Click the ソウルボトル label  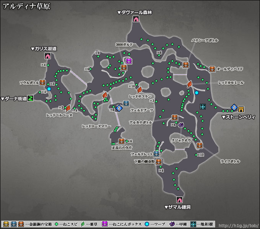tap(29, 82)
